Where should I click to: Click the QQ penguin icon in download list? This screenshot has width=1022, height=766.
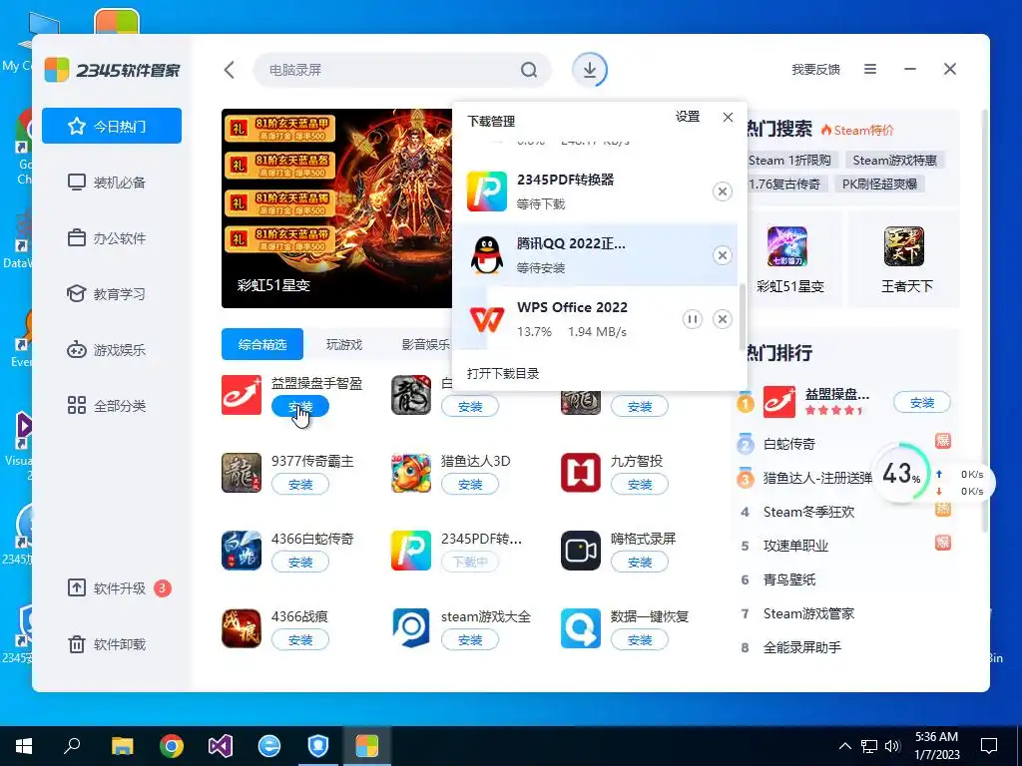487,255
